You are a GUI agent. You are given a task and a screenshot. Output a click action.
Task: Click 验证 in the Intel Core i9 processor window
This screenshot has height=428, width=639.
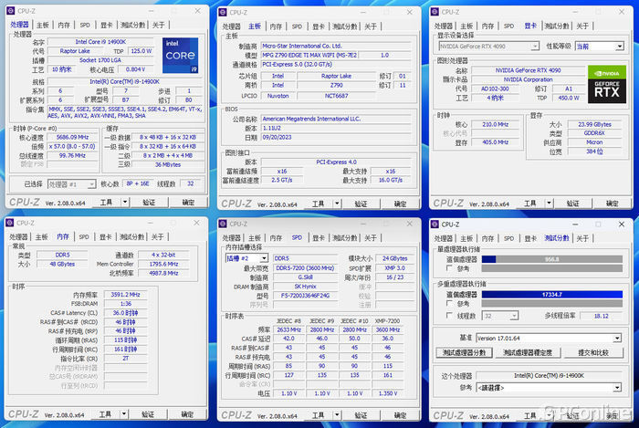[x=149, y=203]
